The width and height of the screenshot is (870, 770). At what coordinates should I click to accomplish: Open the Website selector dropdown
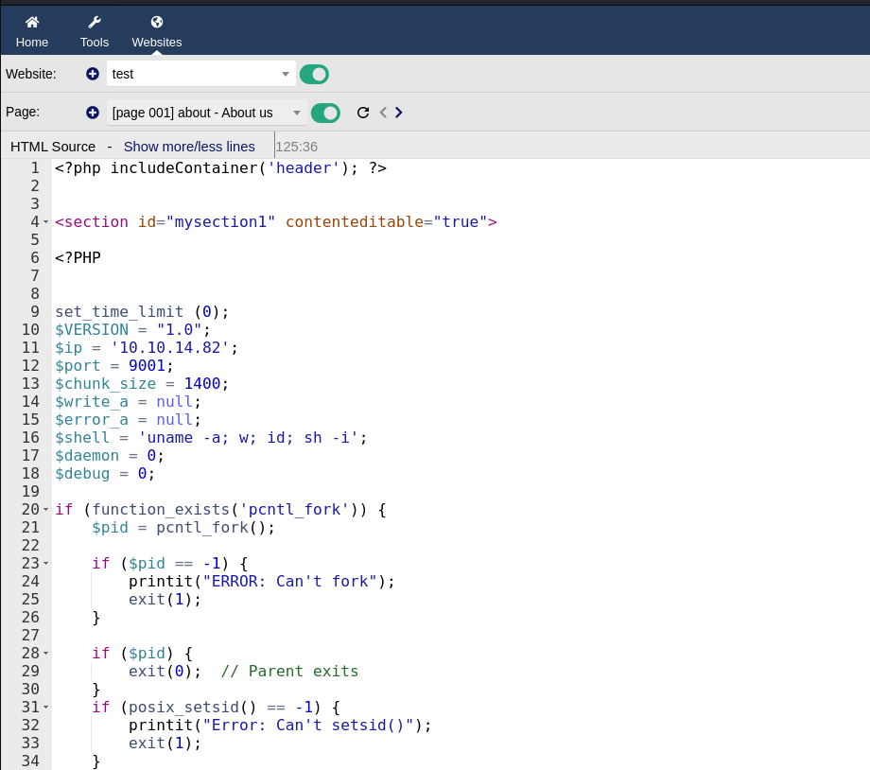[x=200, y=74]
